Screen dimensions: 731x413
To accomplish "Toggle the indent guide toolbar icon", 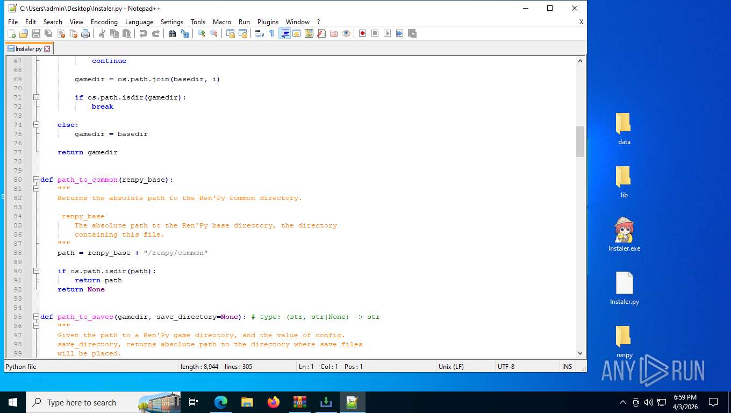I will [x=284, y=33].
